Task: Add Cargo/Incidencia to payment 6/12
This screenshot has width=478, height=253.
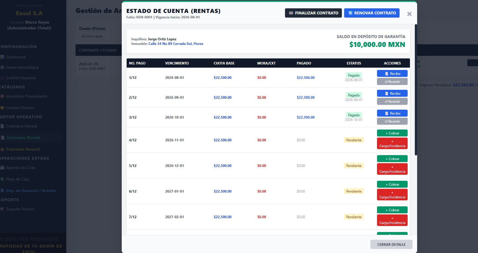Action: (392, 195)
